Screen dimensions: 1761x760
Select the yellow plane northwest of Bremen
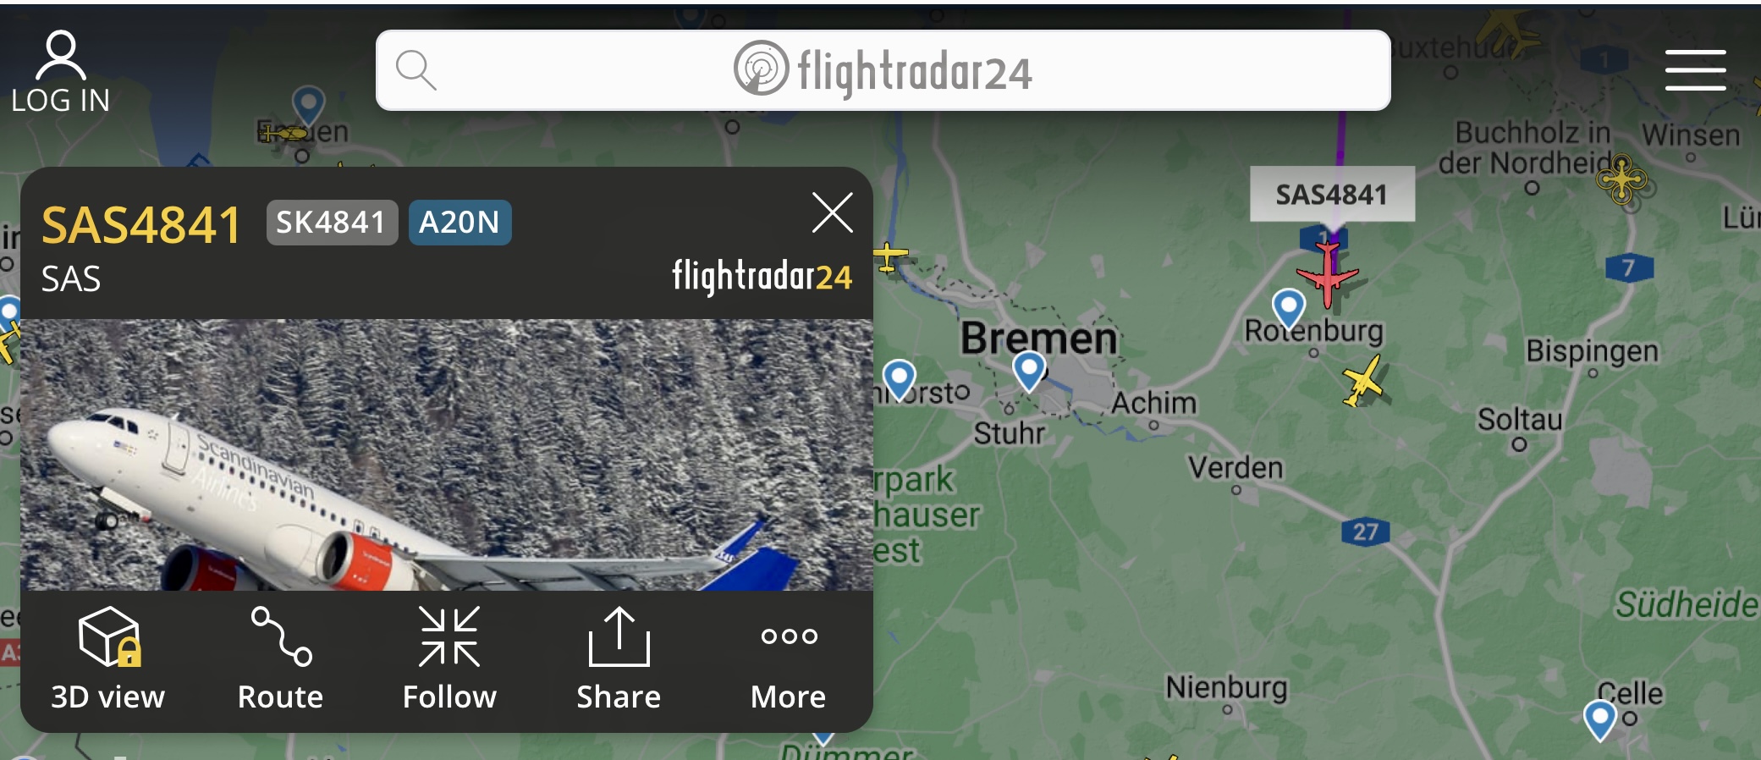tap(889, 257)
